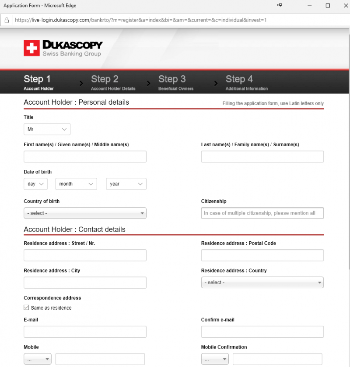
Task: Click the URL address bar text
Action: pyautogui.click(x=141, y=20)
